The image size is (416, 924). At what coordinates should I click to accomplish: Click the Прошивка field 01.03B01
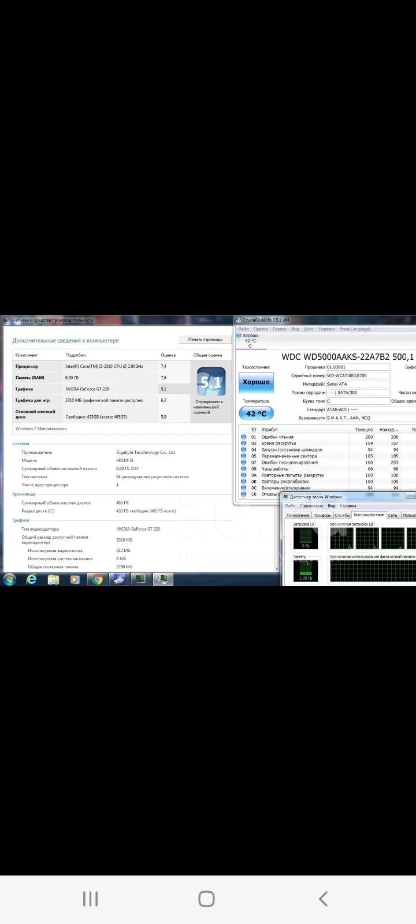point(358,367)
